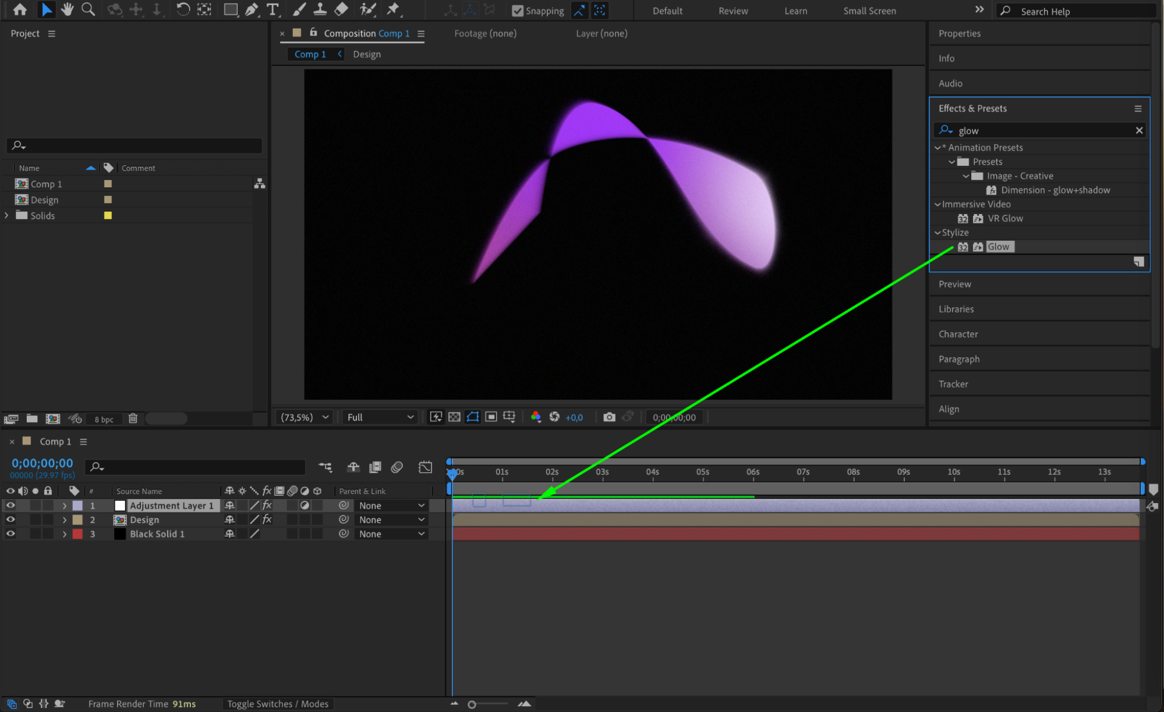Open the Full resolution dropdown
The height and width of the screenshot is (712, 1164).
coord(380,417)
